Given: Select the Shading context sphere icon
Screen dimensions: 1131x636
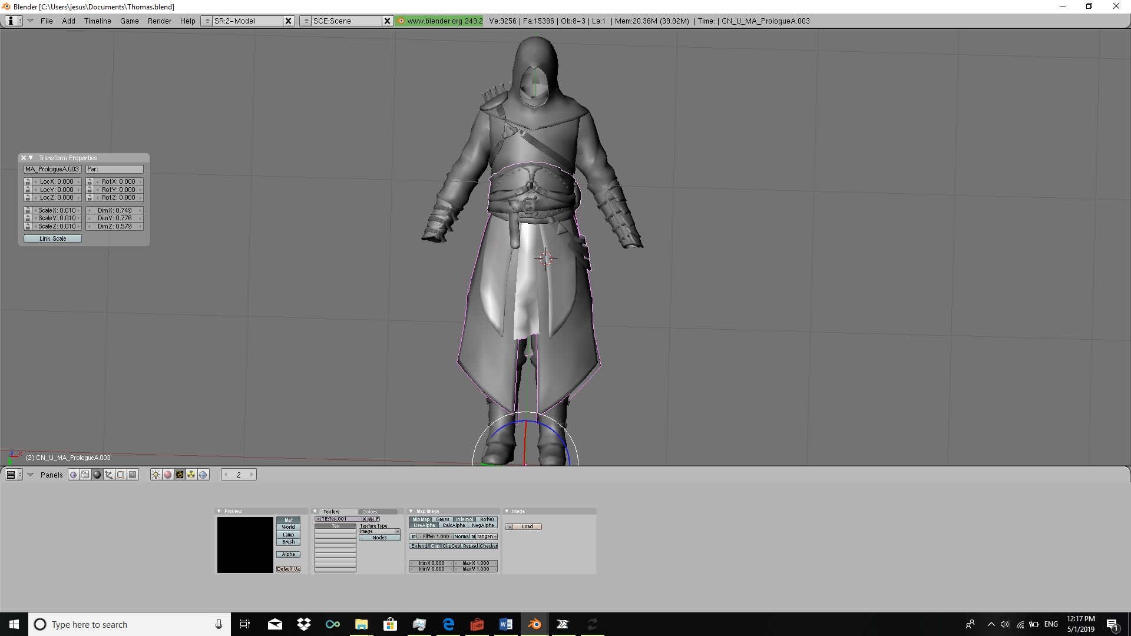Looking at the screenshot, I should (x=97, y=475).
